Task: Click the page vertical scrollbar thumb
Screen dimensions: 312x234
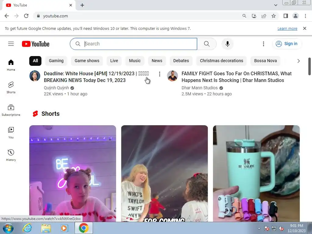Action: tap(310, 66)
